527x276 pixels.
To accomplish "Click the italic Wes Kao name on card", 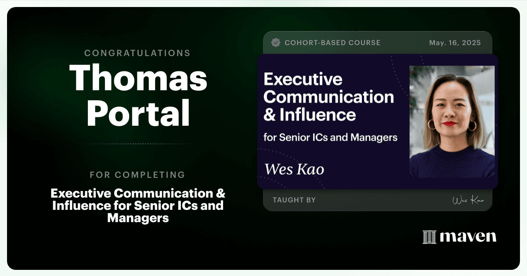I will [x=294, y=169].
